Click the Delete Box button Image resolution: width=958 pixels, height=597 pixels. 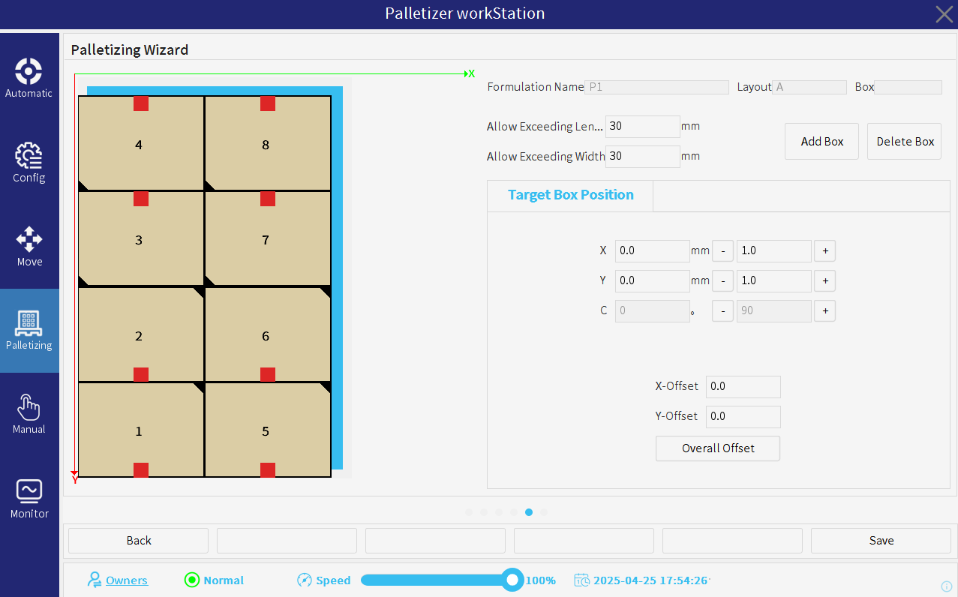pos(905,141)
